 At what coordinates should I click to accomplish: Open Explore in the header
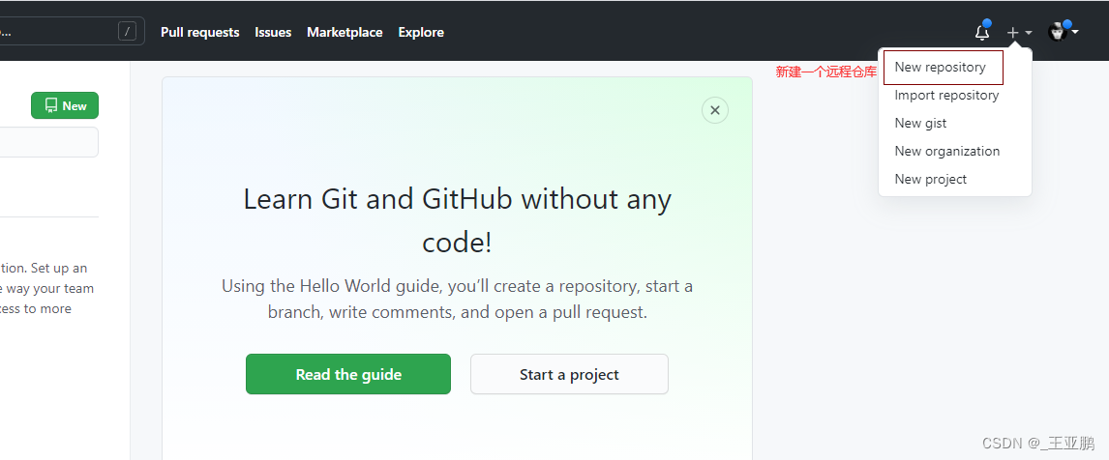(x=421, y=33)
